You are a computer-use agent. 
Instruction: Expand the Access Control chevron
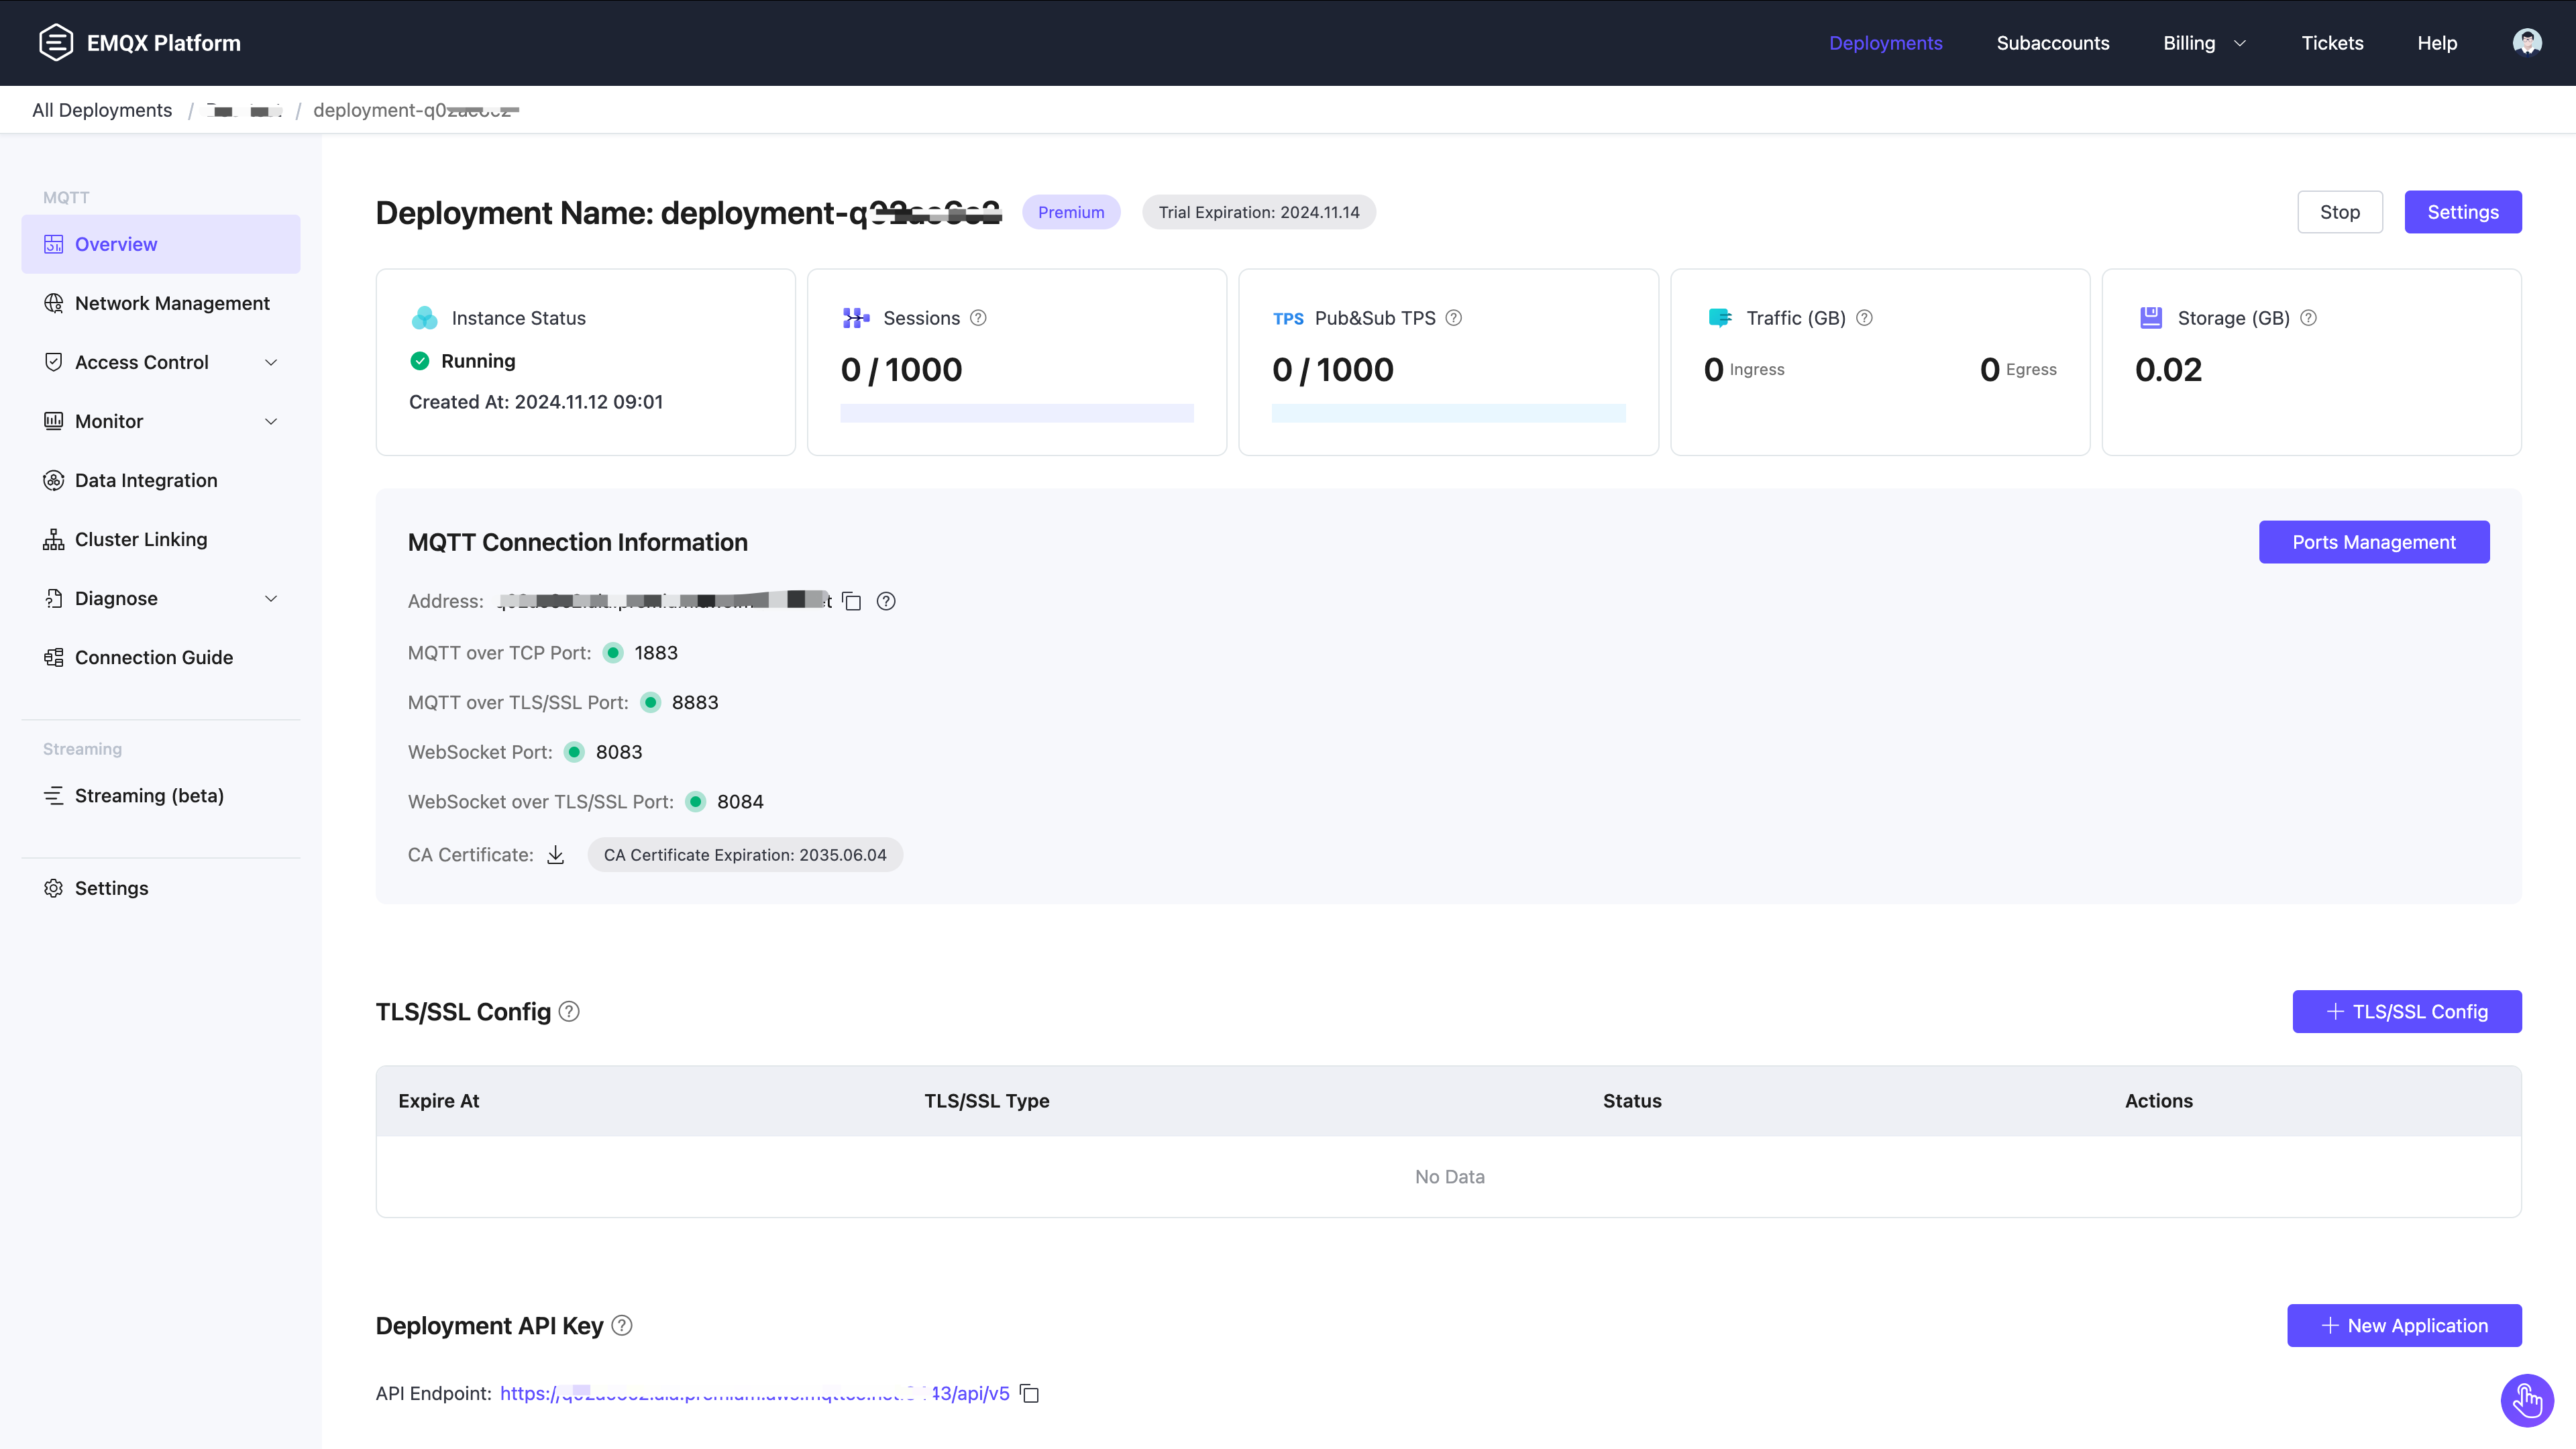[271, 362]
